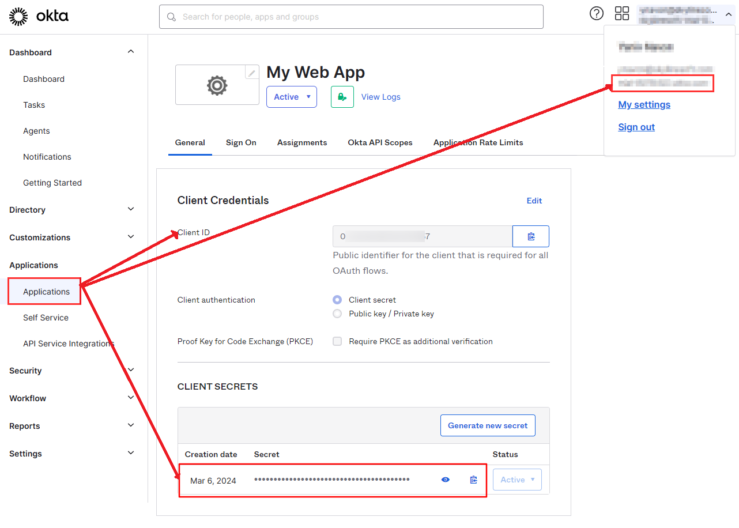Open Getting Started in the sidebar
Image resolution: width=739 pixels, height=528 pixels.
(52, 183)
